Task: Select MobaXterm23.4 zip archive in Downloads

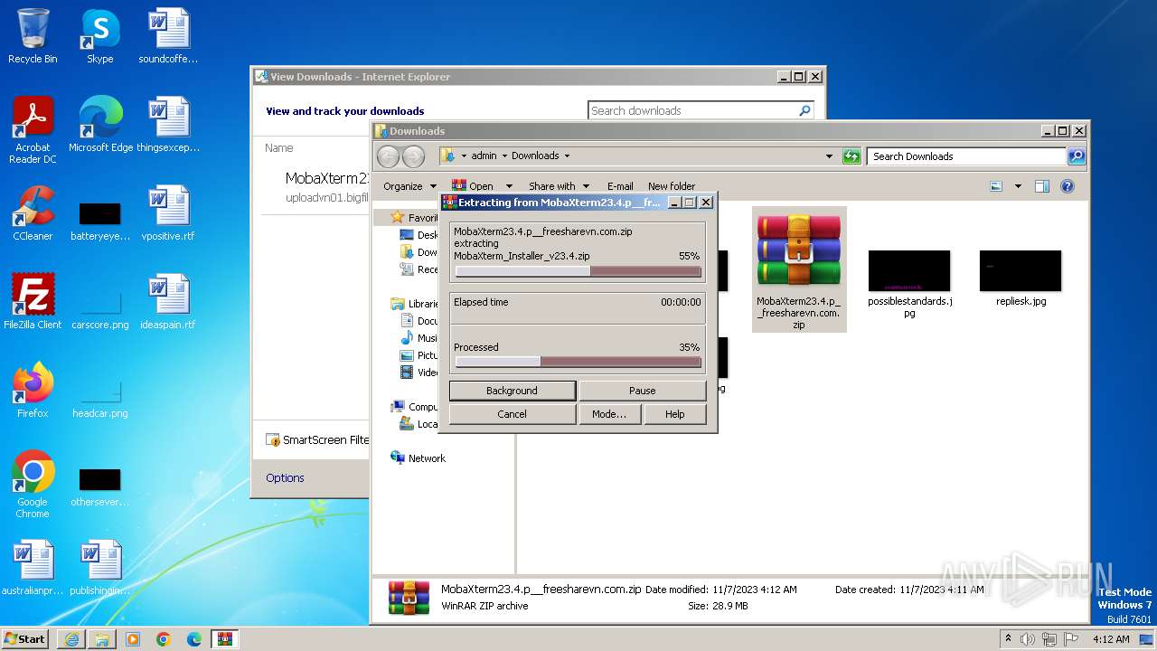Action: click(799, 269)
